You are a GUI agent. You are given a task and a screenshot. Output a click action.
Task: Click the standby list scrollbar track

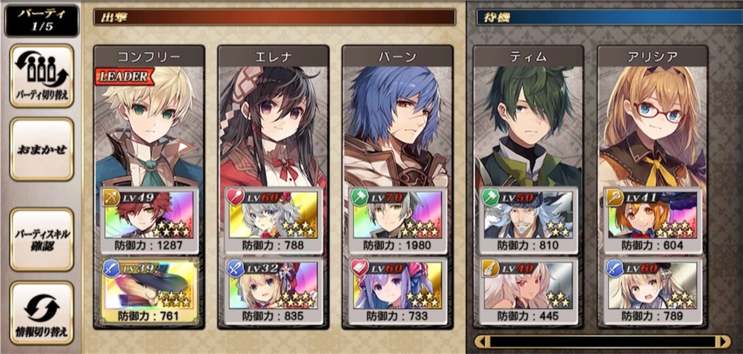click(603, 342)
